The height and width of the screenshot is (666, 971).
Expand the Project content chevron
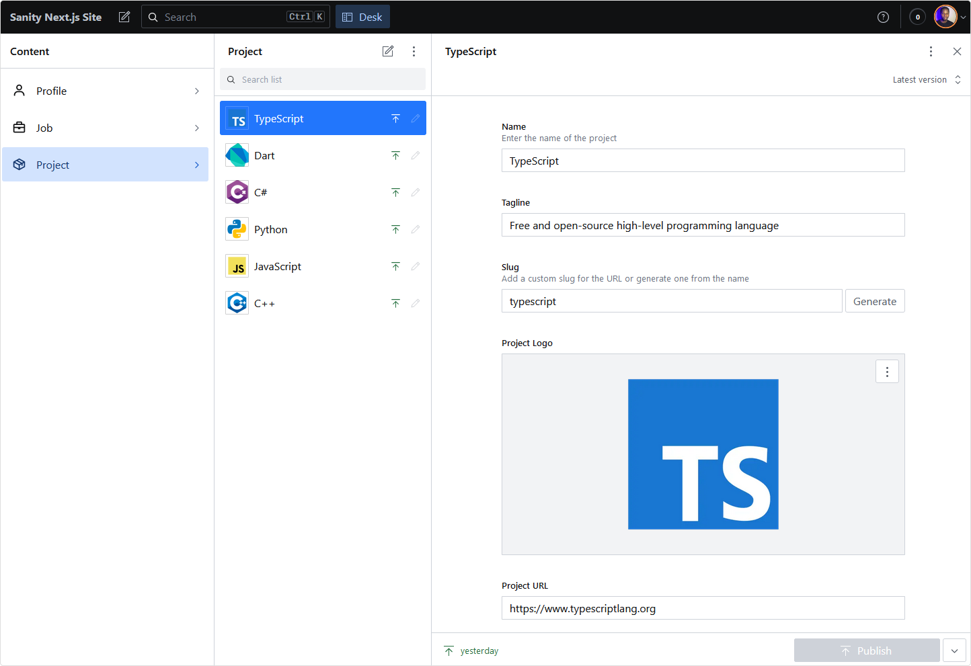pos(196,165)
